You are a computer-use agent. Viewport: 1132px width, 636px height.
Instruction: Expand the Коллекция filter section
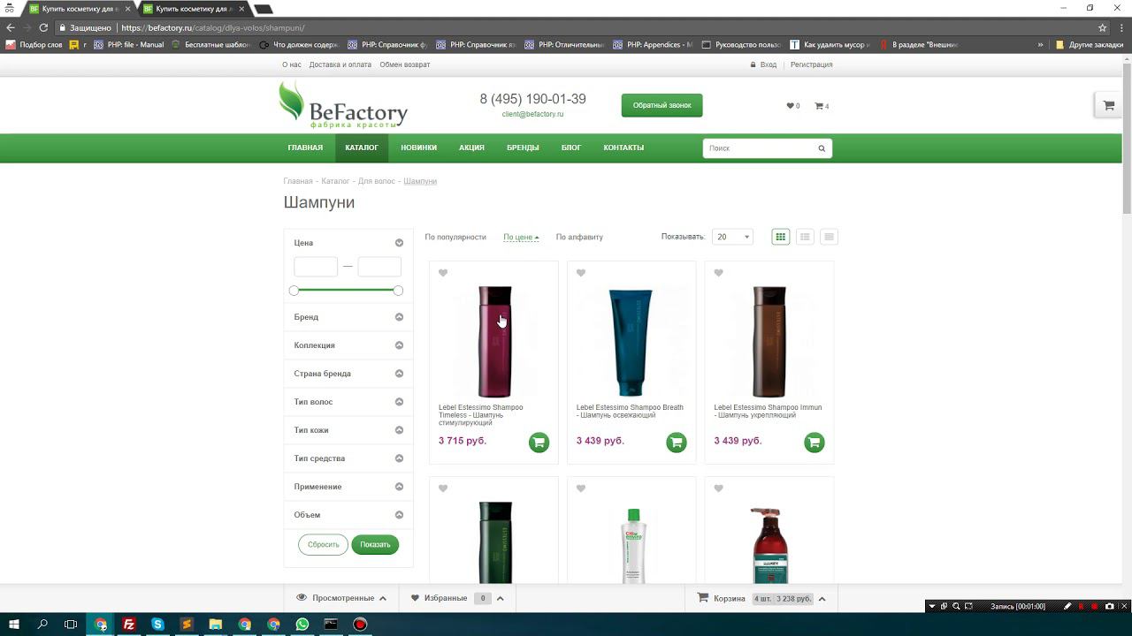tap(399, 345)
